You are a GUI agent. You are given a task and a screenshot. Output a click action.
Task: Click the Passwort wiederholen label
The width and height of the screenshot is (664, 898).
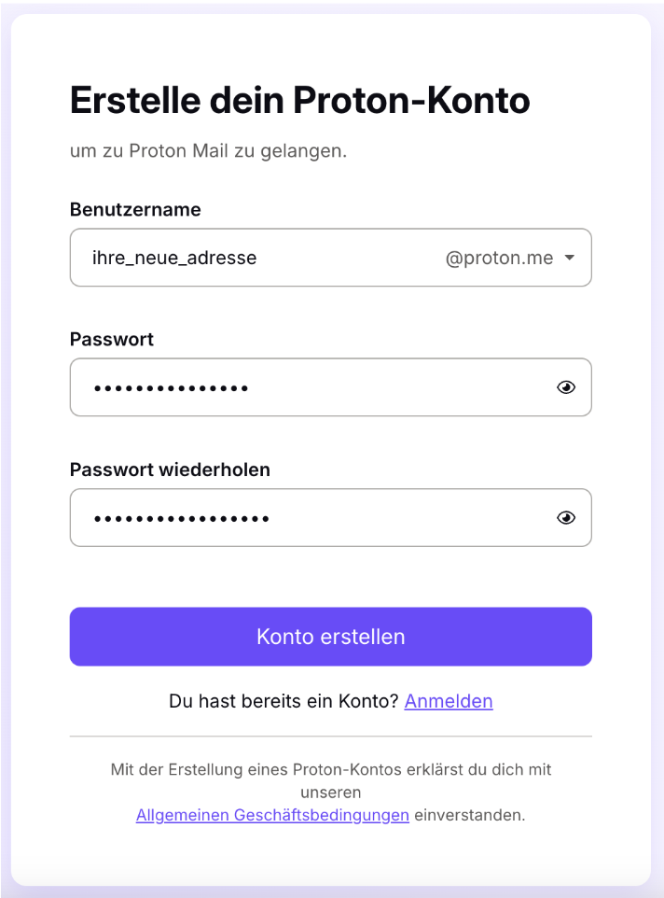point(170,470)
